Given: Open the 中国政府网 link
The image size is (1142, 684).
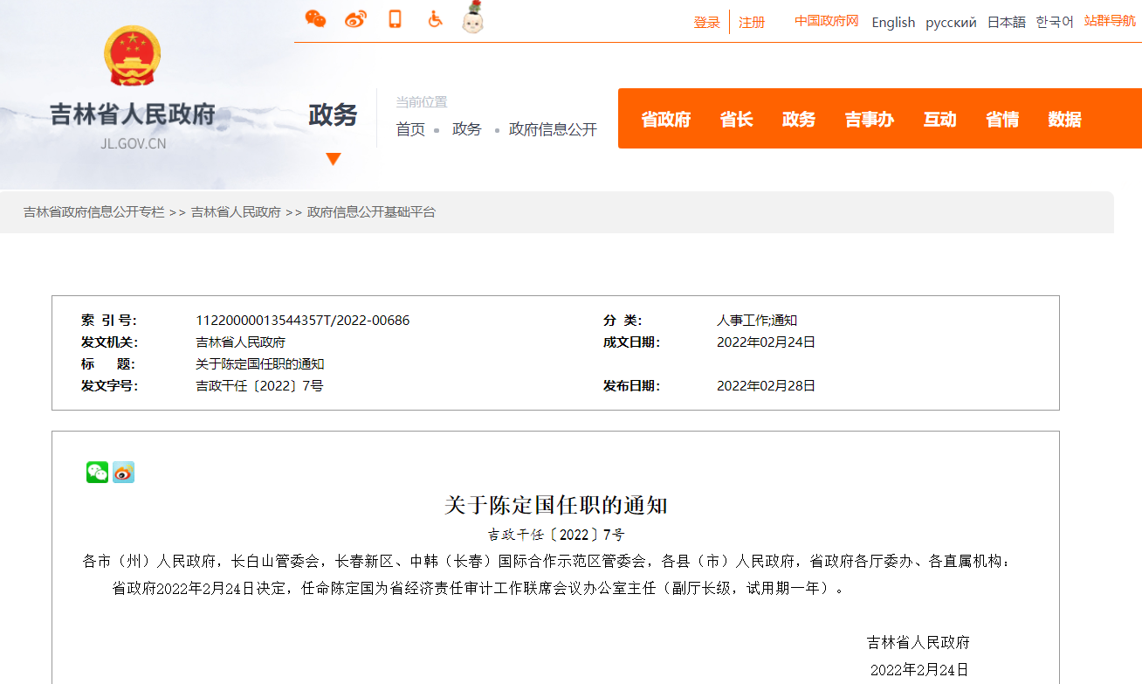Looking at the screenshot, I should tap(826, 21).
